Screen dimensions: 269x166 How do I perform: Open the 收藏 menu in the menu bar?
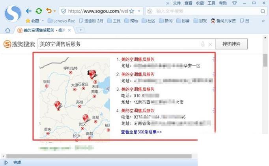tap(200, 3)
